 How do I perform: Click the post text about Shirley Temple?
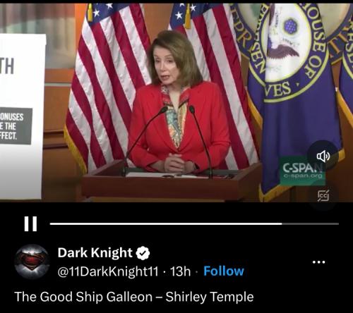pos(134,297)
